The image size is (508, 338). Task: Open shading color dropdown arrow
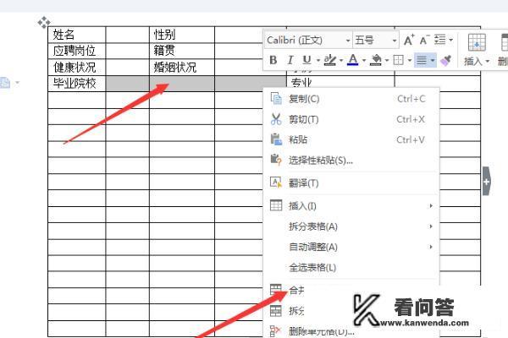pyautogui.click(x=387, y=61)
